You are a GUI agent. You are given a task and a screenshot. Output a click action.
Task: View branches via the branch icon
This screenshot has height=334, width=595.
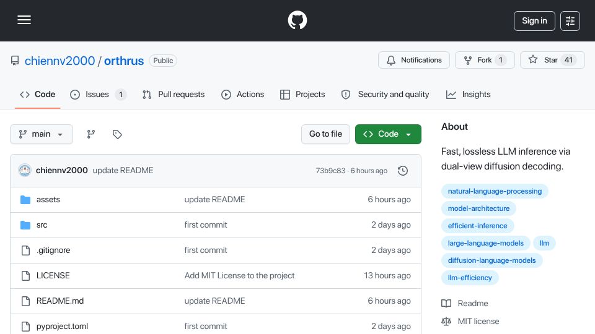tap(90, 134)
